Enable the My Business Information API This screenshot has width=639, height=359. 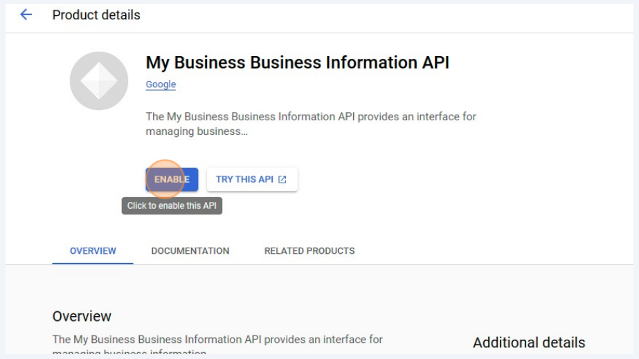pyautogui.click(x=172, y=180)
